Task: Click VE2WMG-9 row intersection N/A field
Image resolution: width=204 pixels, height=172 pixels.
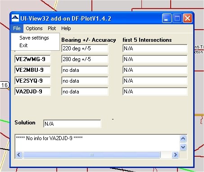Action: click(x=155, y=59)
